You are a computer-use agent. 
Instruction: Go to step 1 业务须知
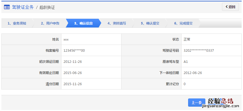pos(17,23)
